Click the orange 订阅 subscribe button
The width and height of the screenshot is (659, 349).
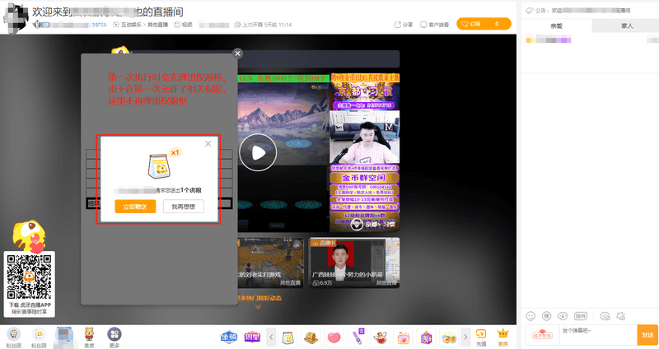484,24
